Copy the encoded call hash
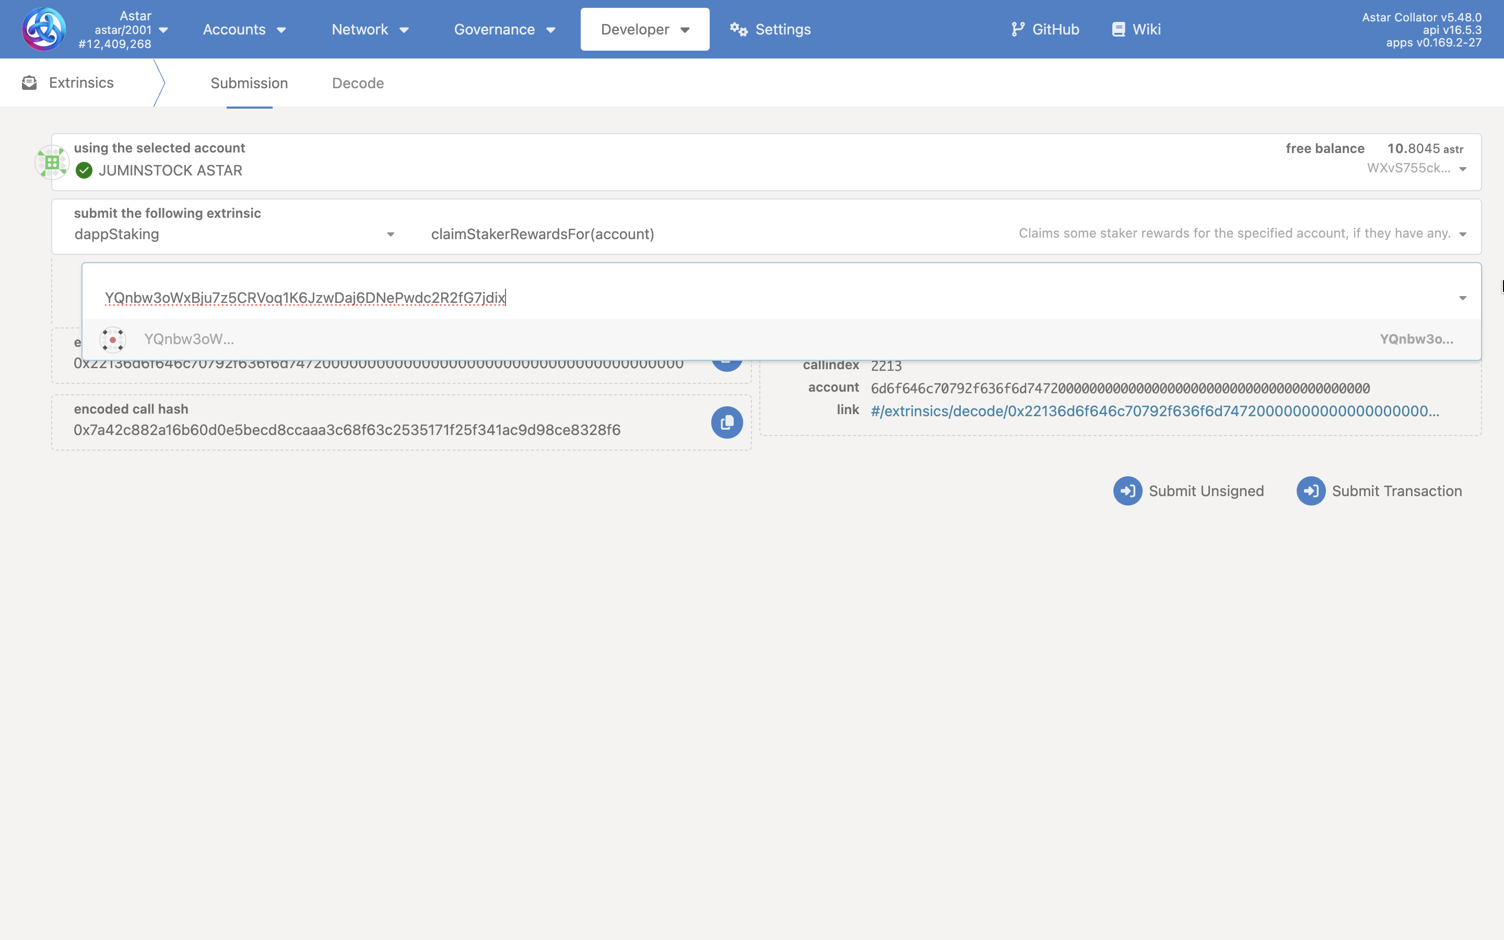1504x940 pixels. click(726, 423)
